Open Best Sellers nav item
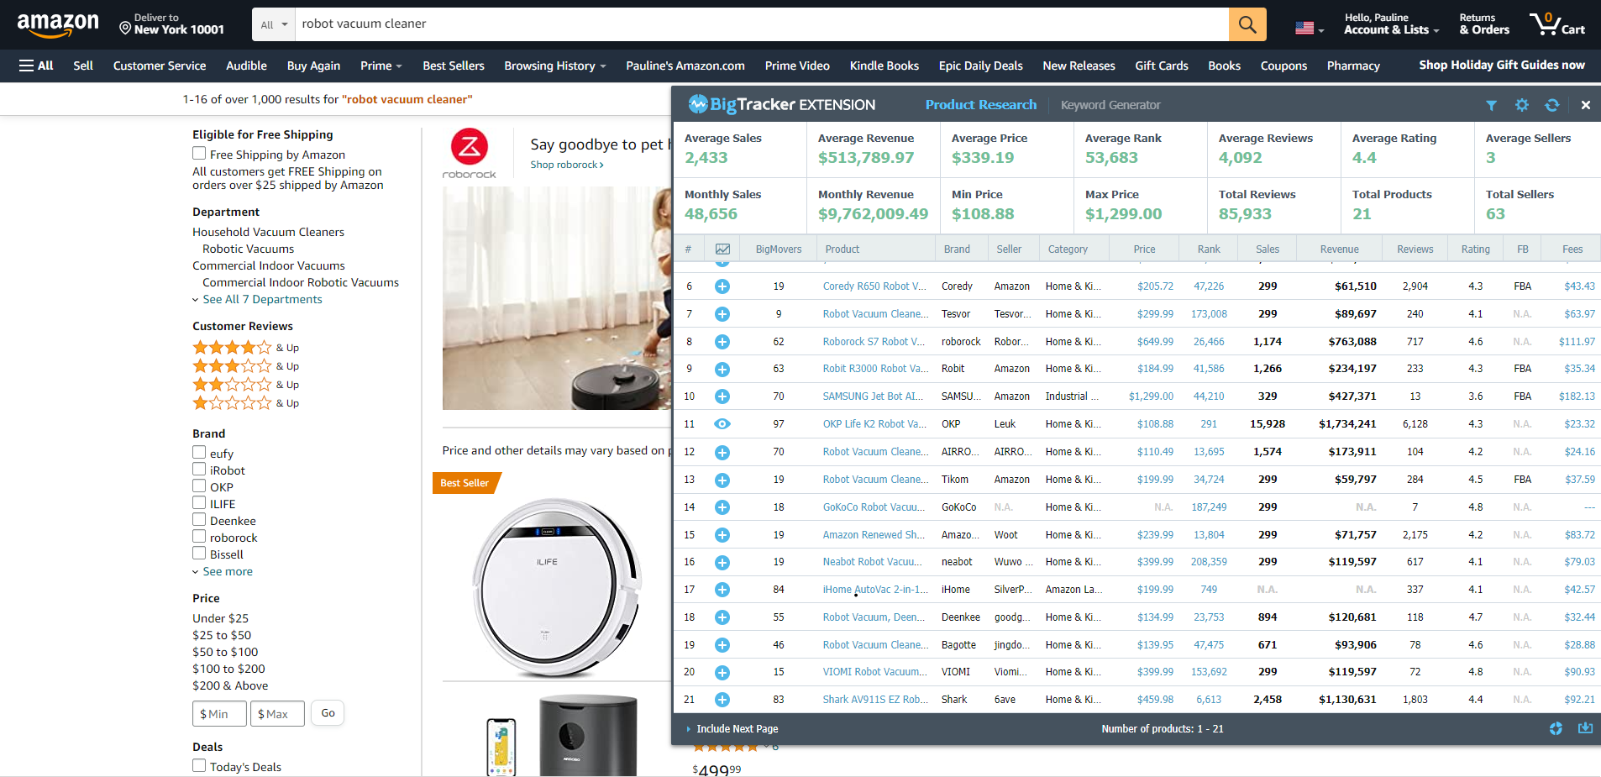Viewport: 1601px width, 777px height. (454, 66)
